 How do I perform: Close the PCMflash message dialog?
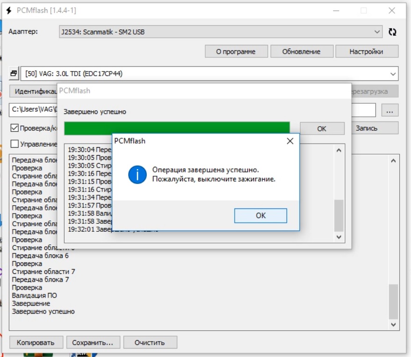pyautogui.click(x=290, y=141)
